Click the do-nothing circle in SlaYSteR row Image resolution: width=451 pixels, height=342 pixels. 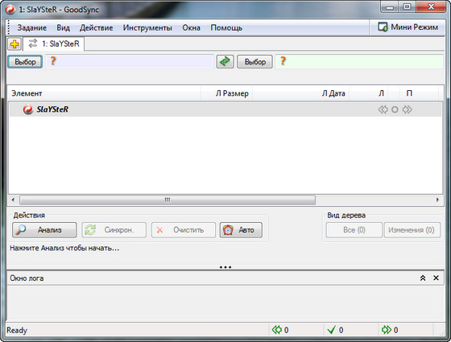point(395,109)
